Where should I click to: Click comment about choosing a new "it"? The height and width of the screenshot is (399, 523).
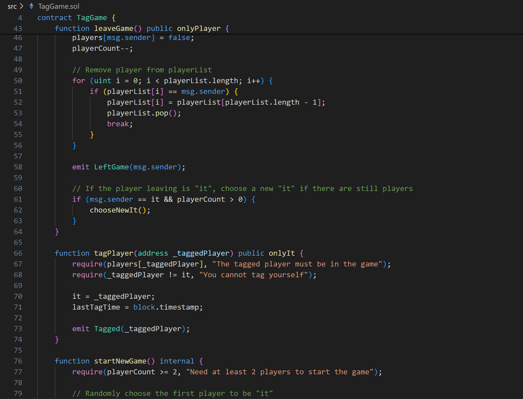pyautogui.click(x=242, y=188)
